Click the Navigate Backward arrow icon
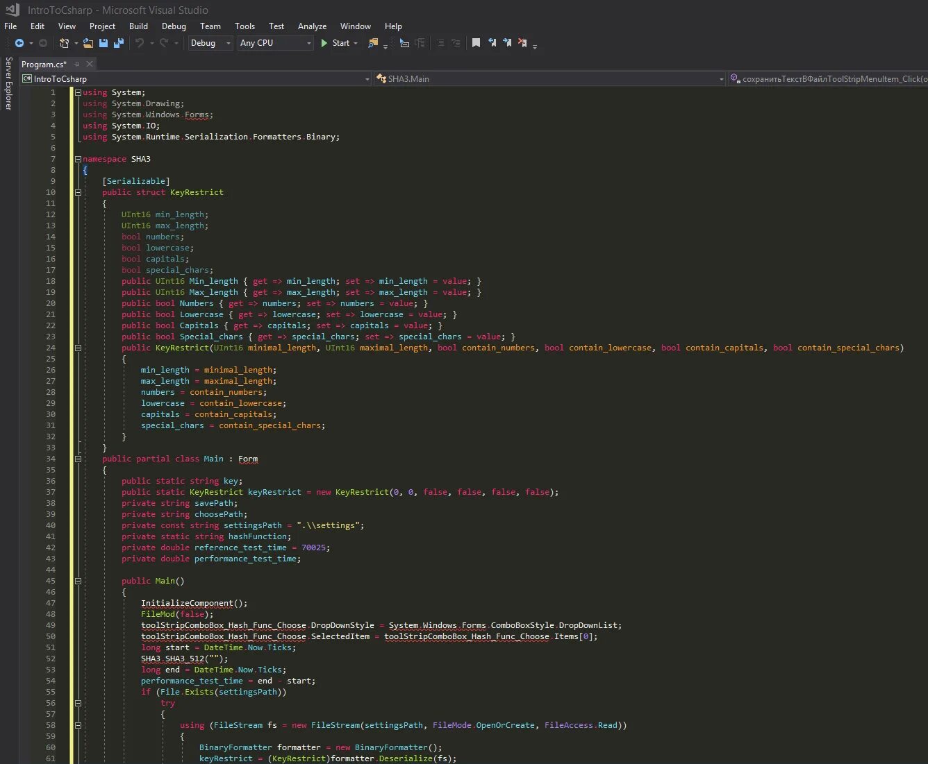 [x=19, y=43]
